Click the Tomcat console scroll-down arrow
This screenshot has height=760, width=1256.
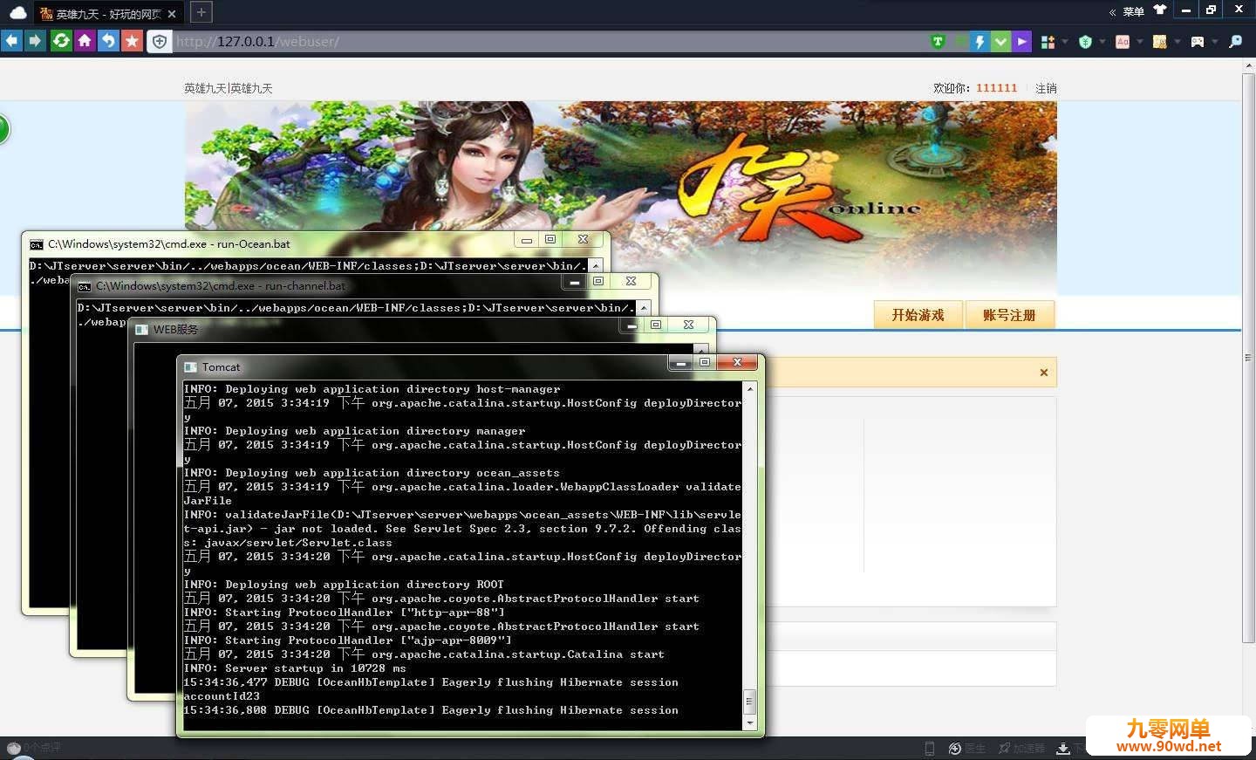(x=749, y=722)
